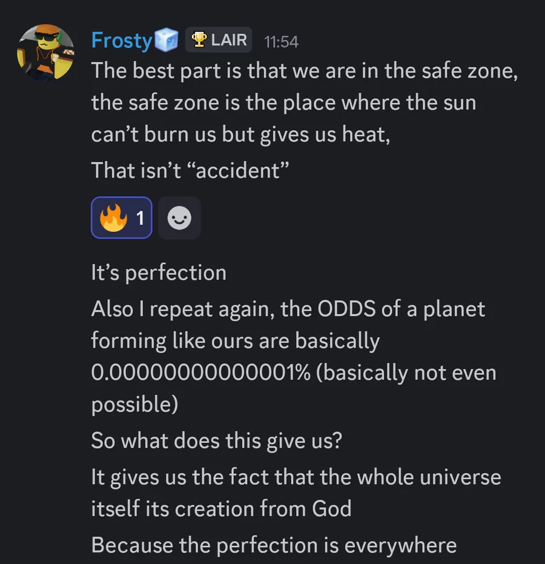Click the 11:54 message timestamp
Screen dimensions: 545x564
click(281, 41)
